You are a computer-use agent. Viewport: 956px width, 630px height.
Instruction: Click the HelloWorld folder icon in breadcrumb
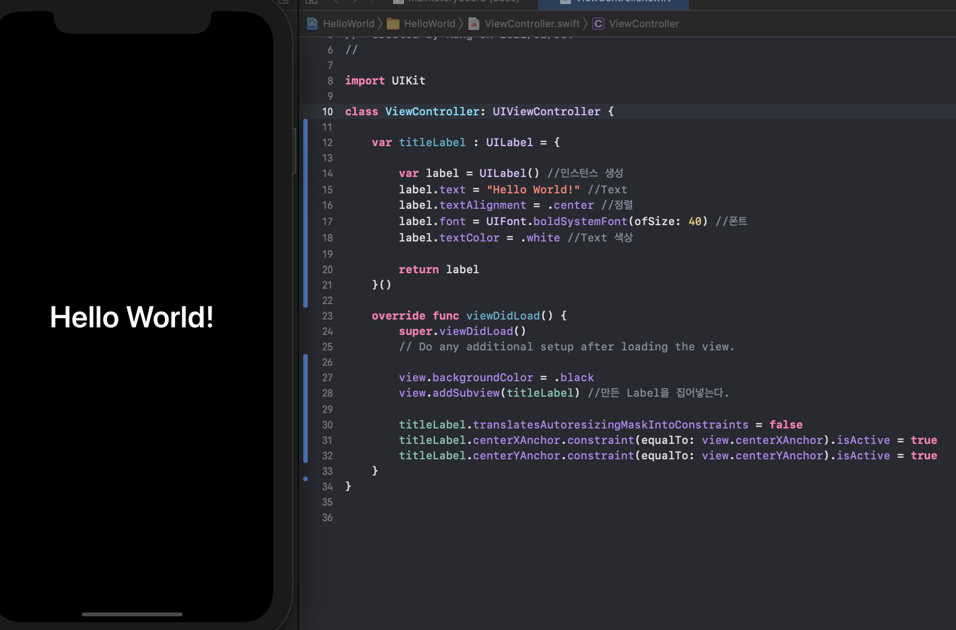tap(393, 24)
